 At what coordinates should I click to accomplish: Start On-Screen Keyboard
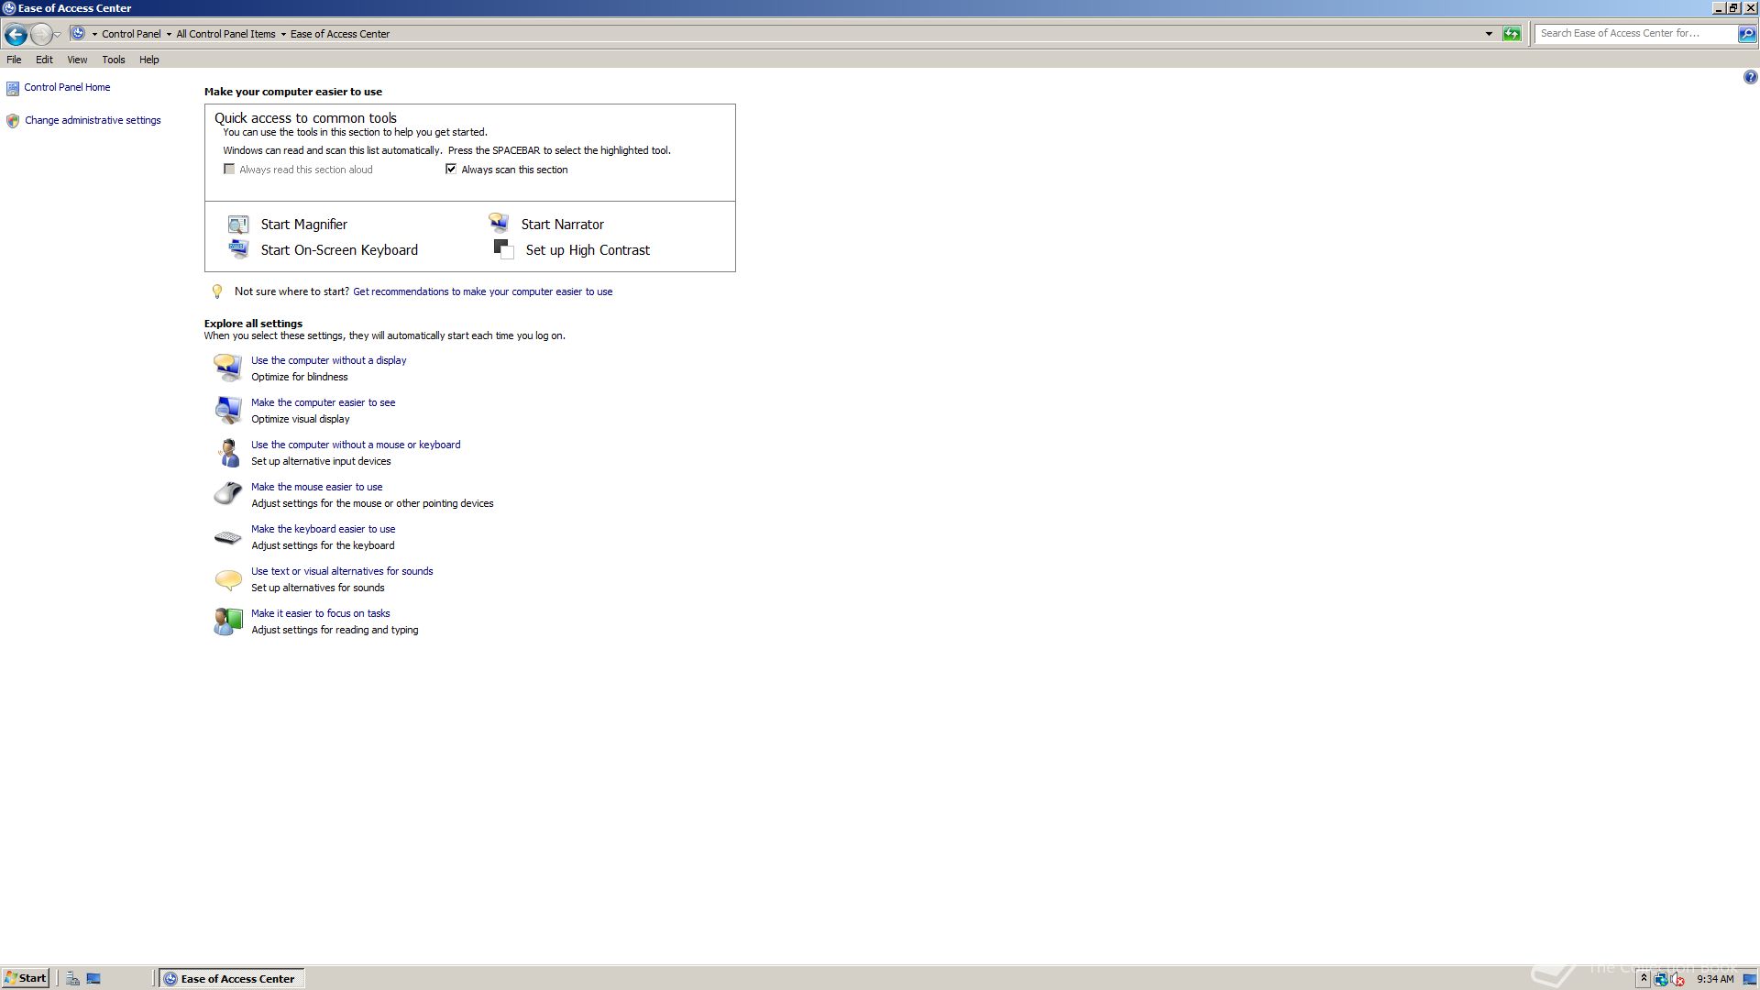click(339, 250)
